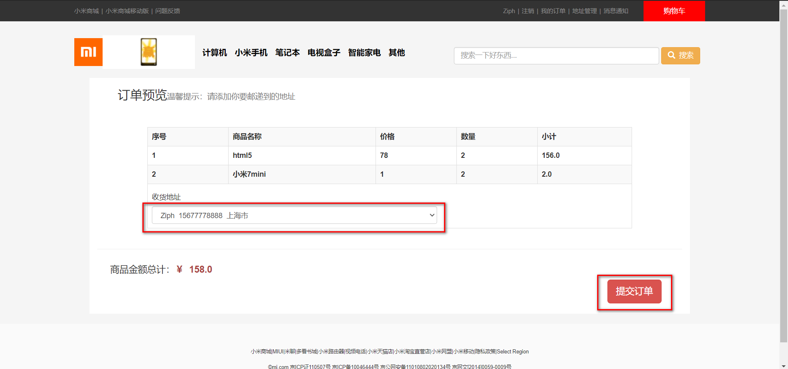
Task: Click the 商品名称 column header
Action: pyautogui.click(x=302, y=137)
